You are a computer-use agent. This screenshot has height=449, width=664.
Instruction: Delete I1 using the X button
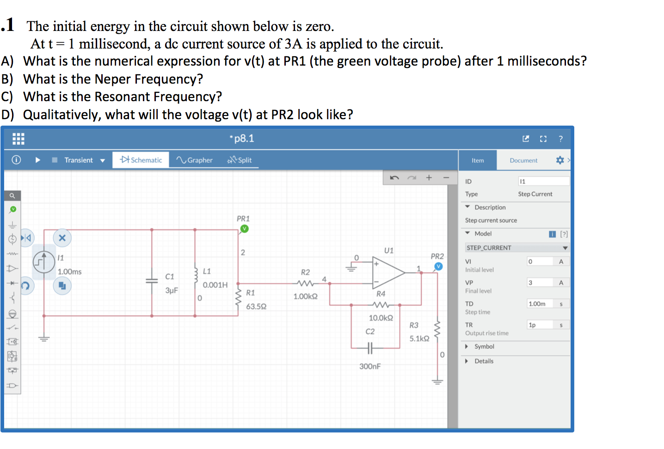(62, 238)
